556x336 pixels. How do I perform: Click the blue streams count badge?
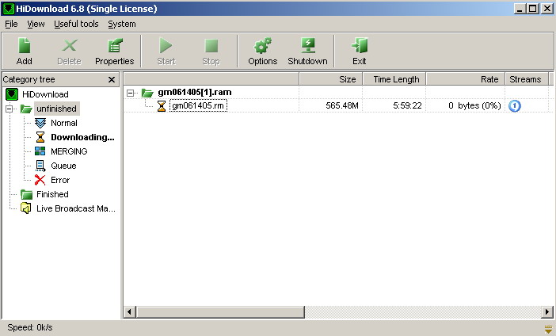click(x=515, y=105)
